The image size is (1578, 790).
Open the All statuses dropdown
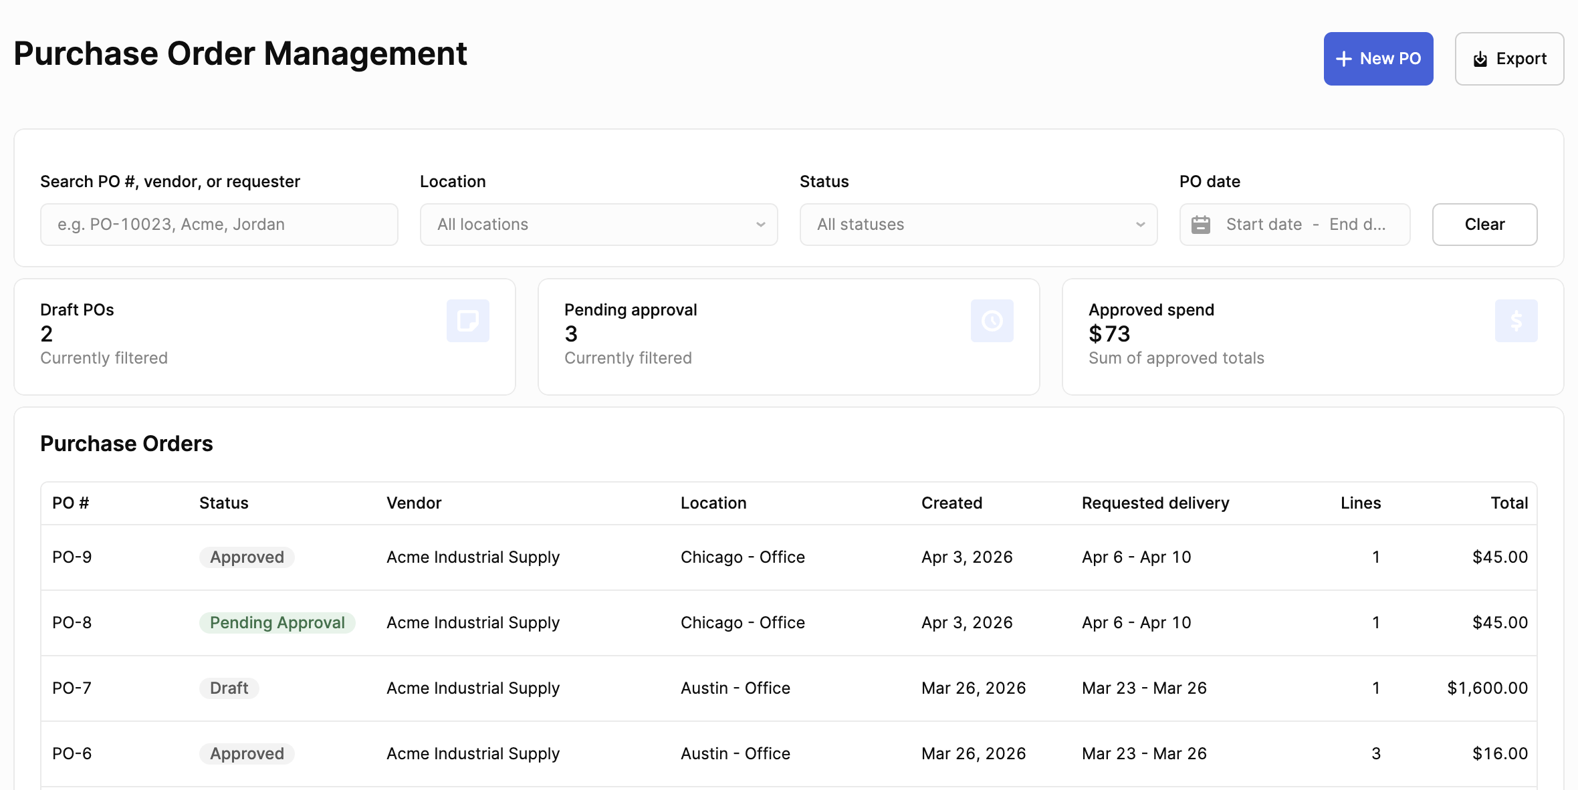[978, 225]
